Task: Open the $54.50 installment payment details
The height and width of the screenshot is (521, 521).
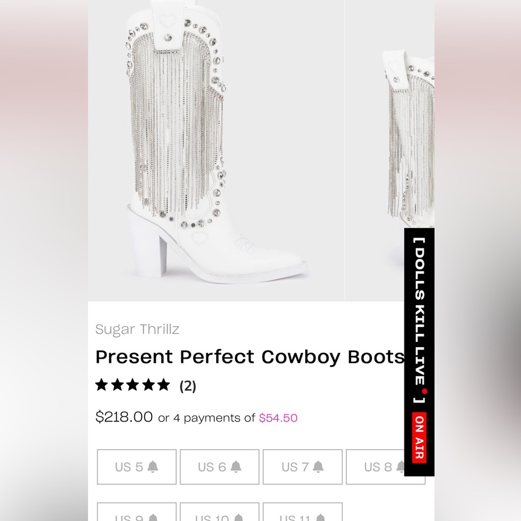Action: (x=278, y=418)
